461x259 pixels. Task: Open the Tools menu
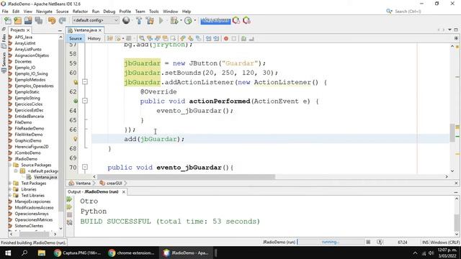click(x=153, y=12)
